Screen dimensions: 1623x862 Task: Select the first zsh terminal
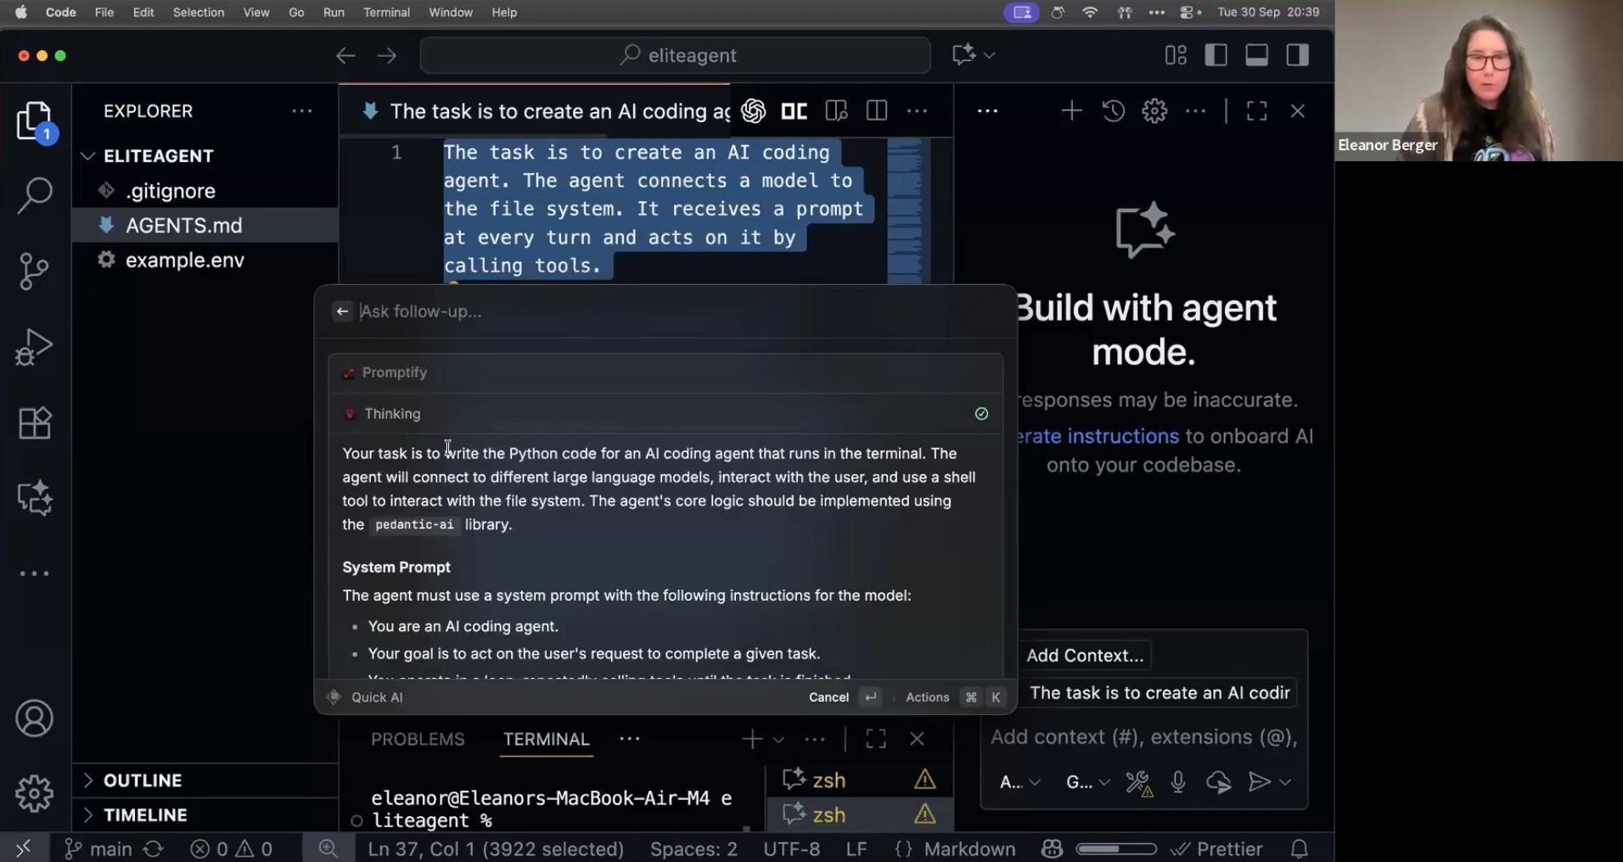859,780
